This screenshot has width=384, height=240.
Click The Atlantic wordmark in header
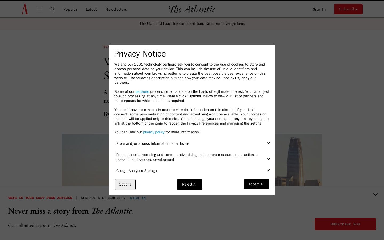(x=192, y=9)
